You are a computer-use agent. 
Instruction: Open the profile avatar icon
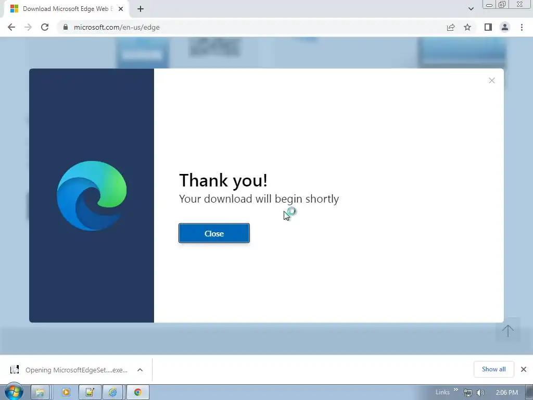(505, 27)
